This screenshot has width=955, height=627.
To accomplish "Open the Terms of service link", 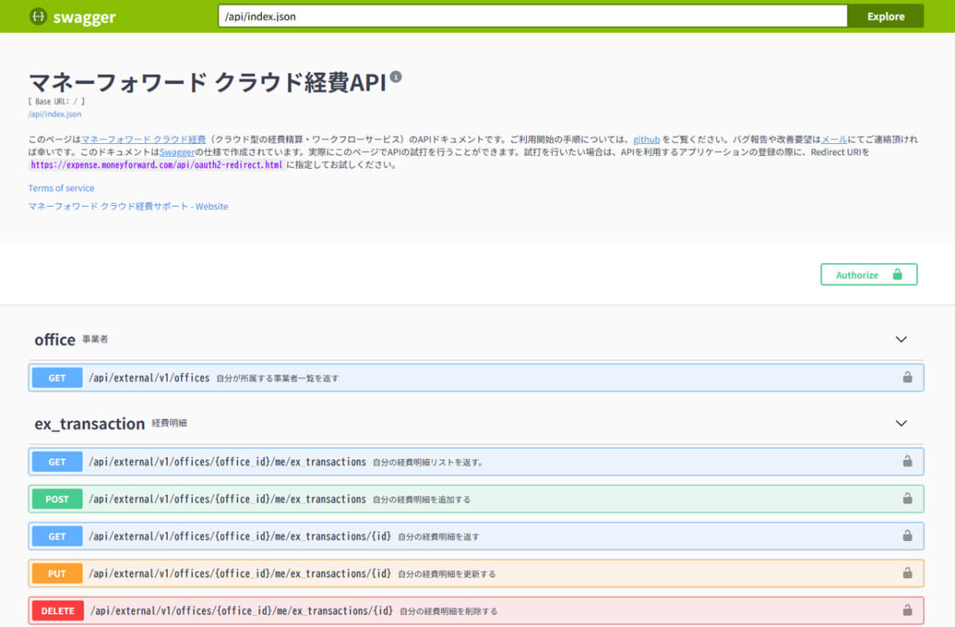I will click(60, 188).
